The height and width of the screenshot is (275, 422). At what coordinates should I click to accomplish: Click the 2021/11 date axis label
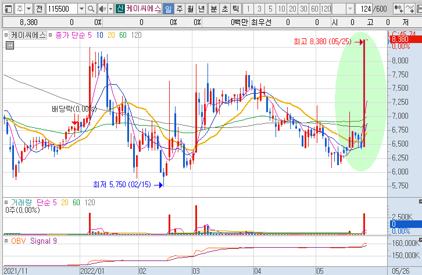(x=16, y=271)
